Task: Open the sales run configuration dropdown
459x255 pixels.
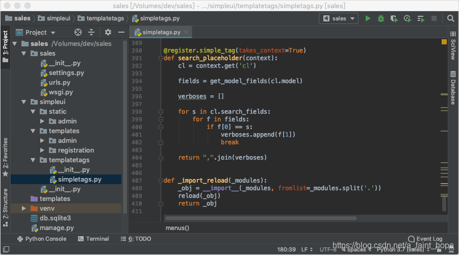Action: (339, 18)
